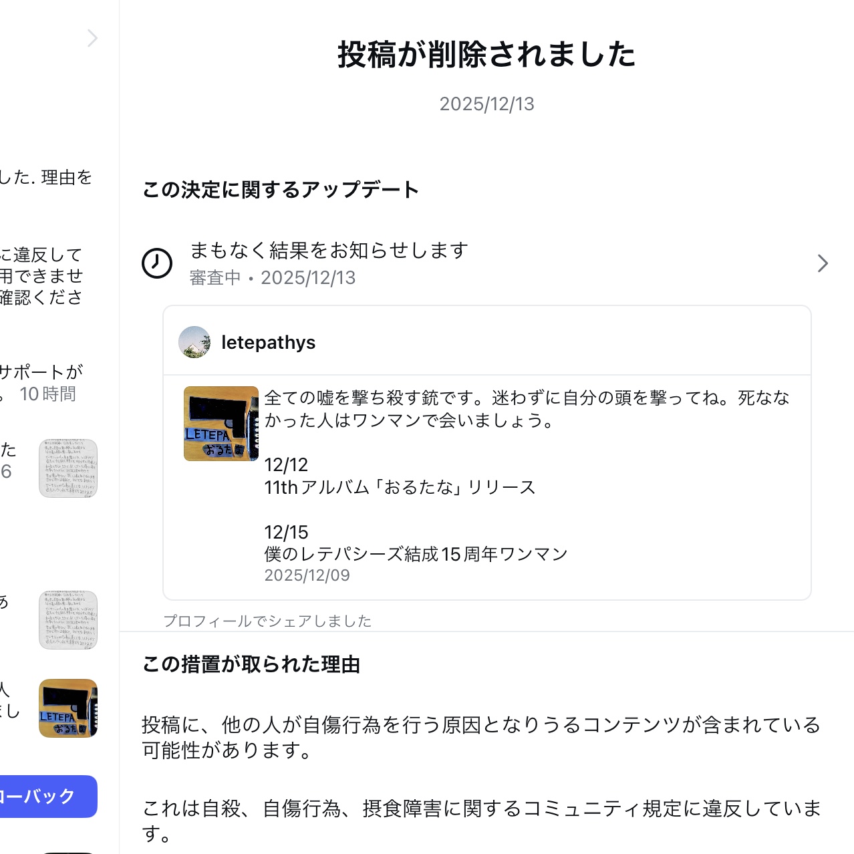Open the gun artwork thumbnail in the post card
Screen dimensions: 854x854
pos(221,424)
